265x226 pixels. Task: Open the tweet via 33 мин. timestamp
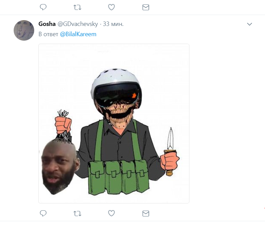pyautogui.click(x=113, y=24)
